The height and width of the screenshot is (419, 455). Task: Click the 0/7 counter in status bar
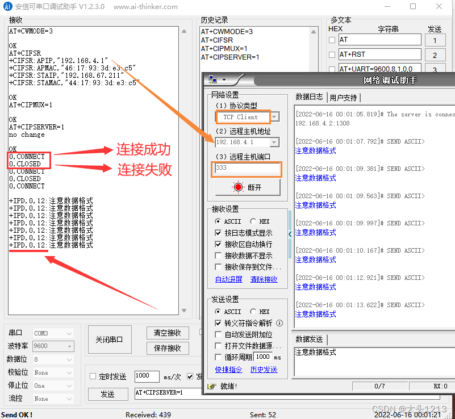(379, 386)
